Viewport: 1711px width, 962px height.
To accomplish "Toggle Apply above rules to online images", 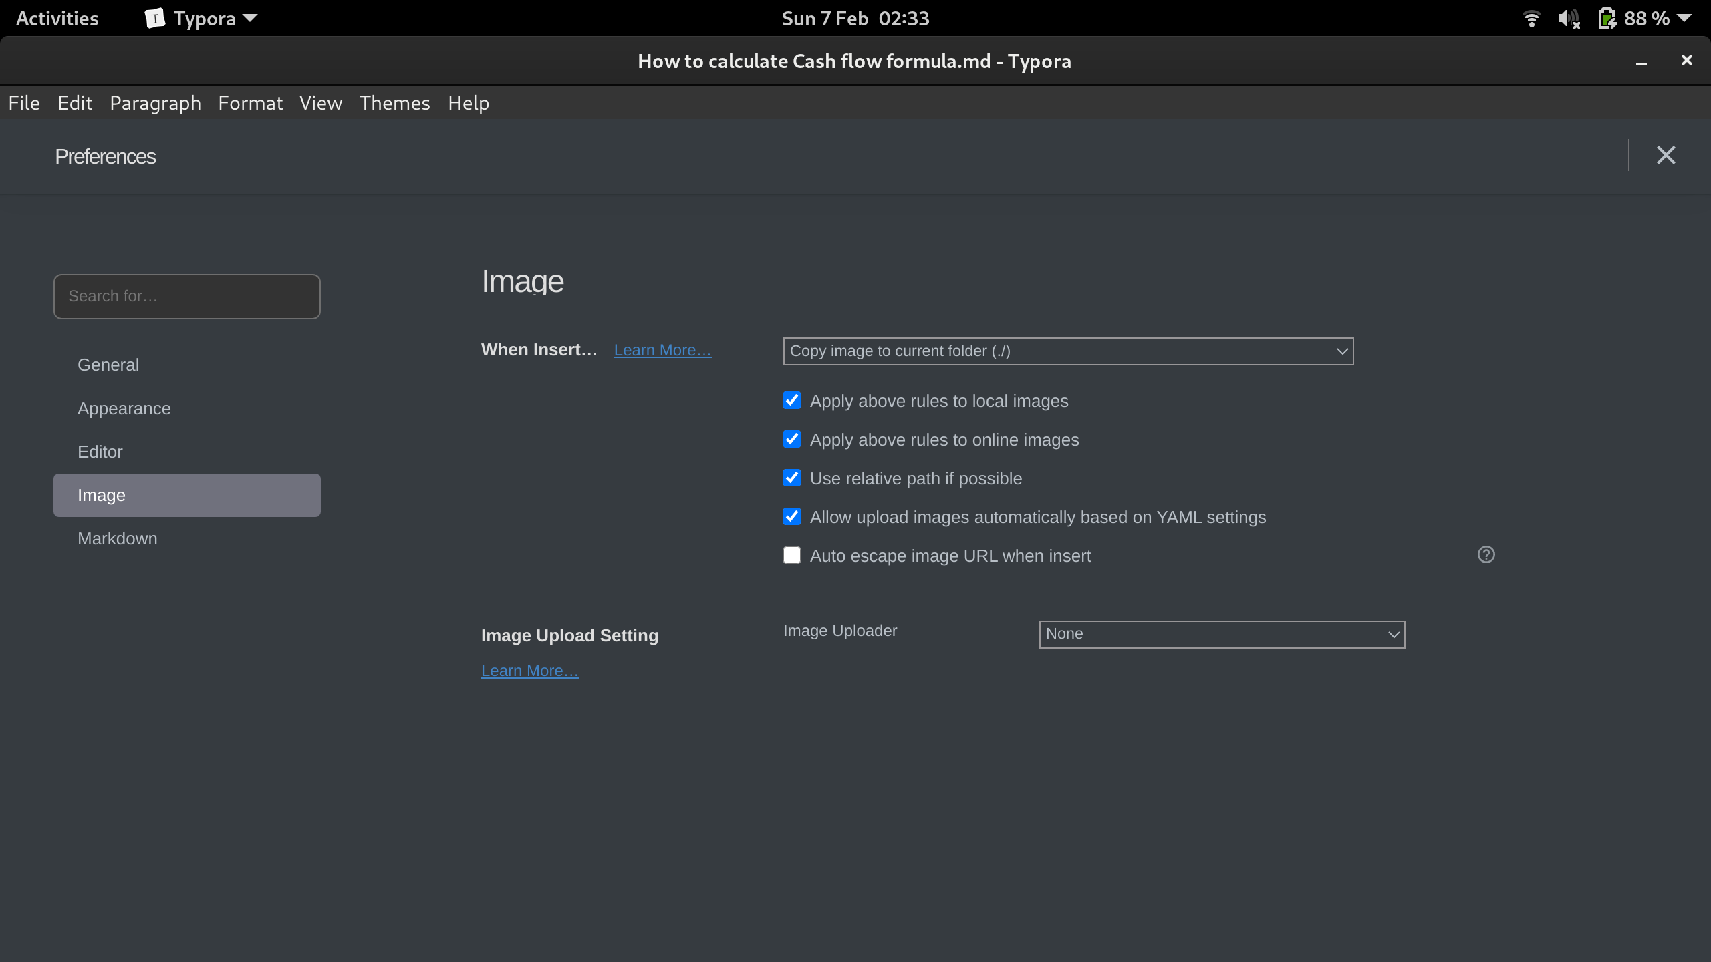I will (792, 440).
